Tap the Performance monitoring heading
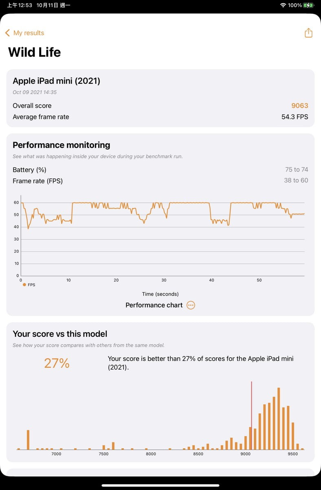The image size is (321, 490). pyautogui.click(x=62, y=145)
